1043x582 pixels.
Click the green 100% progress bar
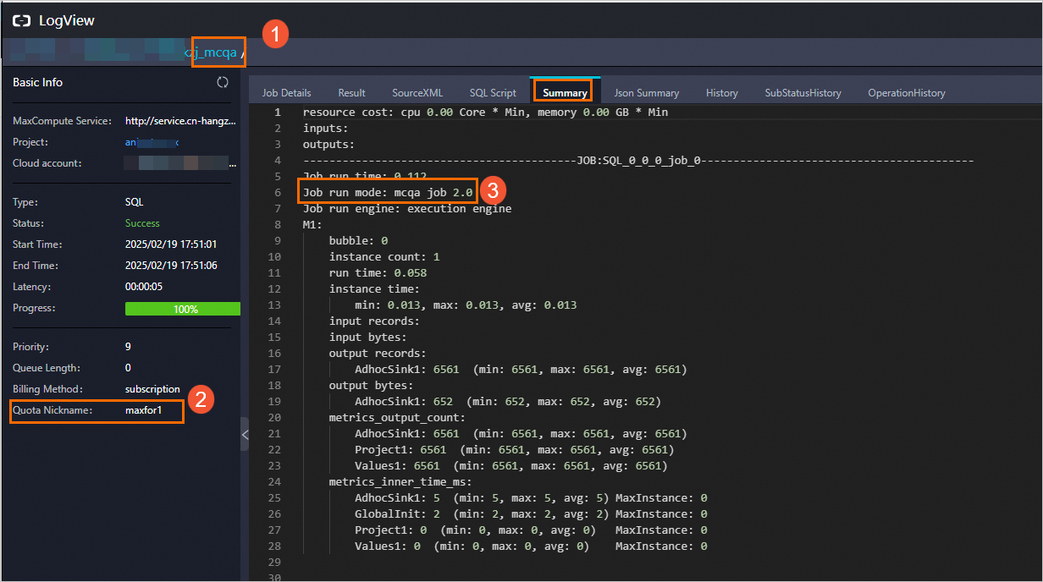183,309
